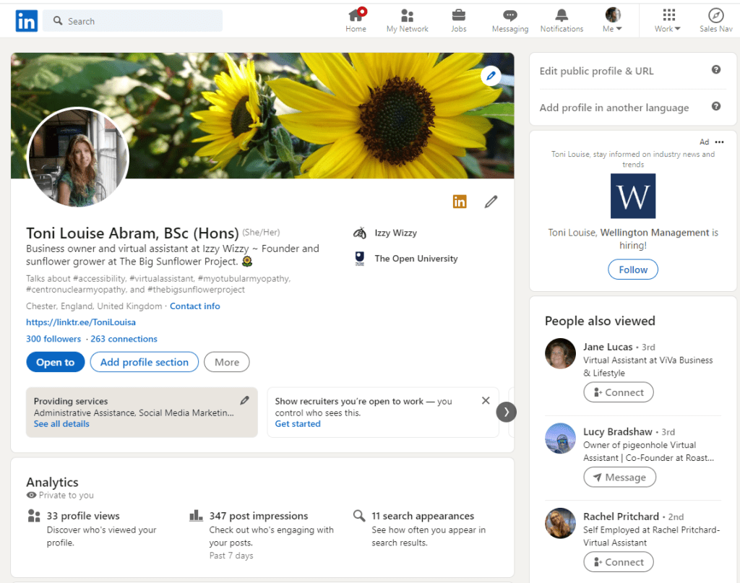Edit Providing services card pencil
The width and height of the screenshot is (740, 583).
[x=245, y=400]
